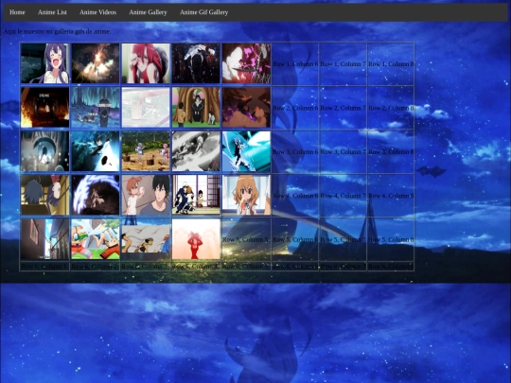
Task: Click the 'Row 4, Column 6' cell
Action: (295, 196)
